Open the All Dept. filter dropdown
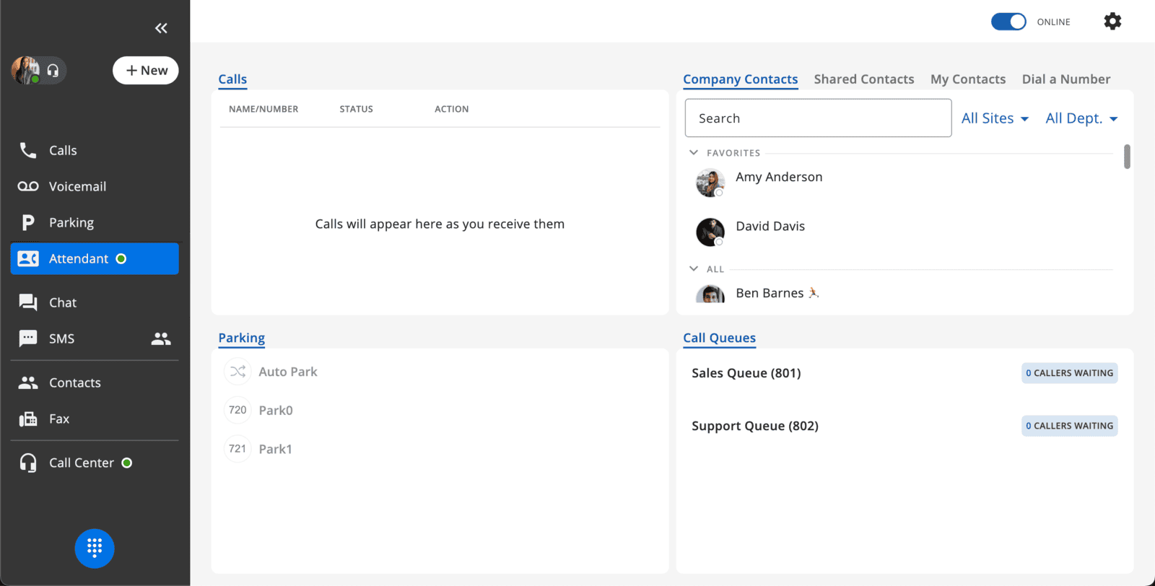This screenshot has width=1155, height=586. (1081, 118)
